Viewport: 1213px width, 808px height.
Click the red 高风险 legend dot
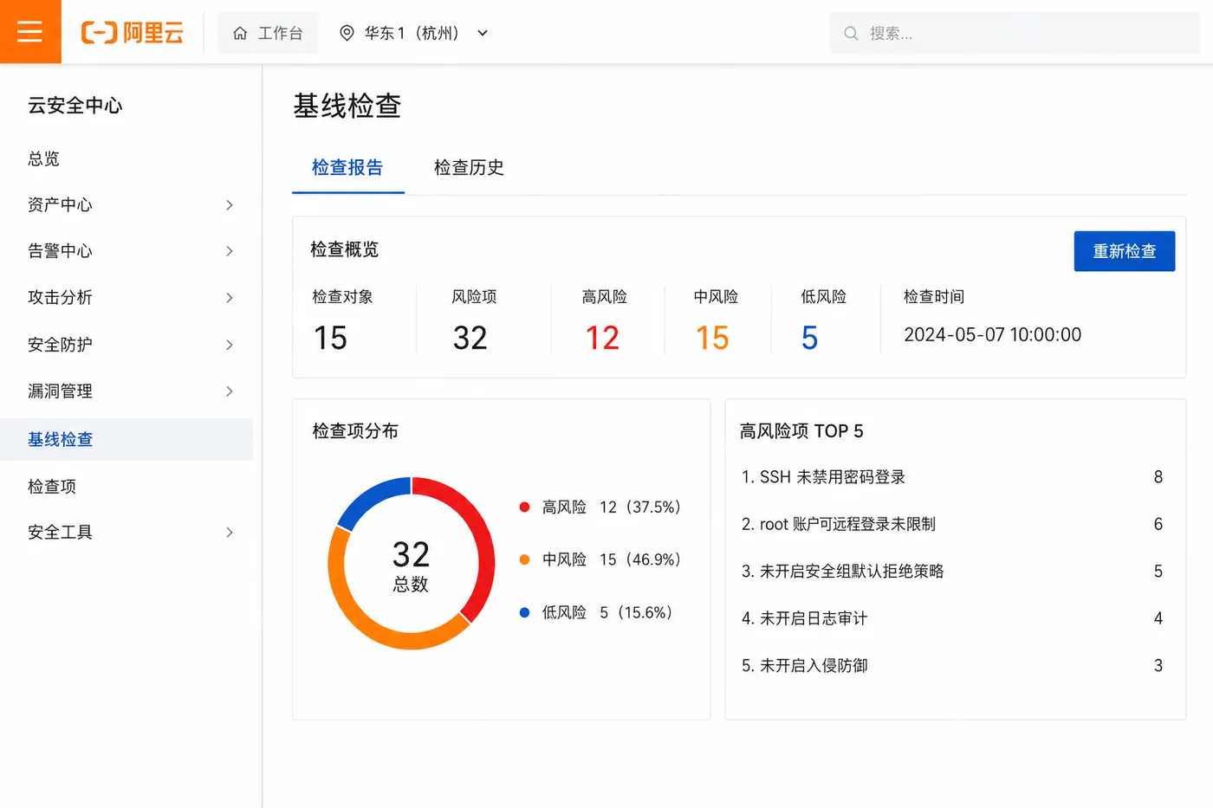(x=524, y=507)
